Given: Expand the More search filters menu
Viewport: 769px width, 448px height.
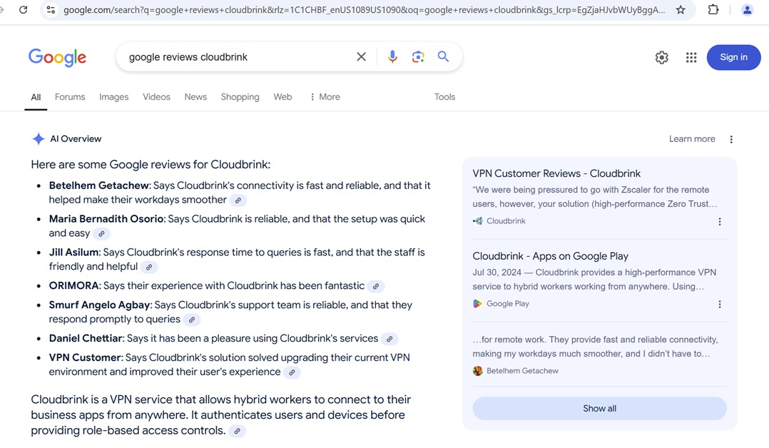Looking at the screenshot, I should 325,97.
